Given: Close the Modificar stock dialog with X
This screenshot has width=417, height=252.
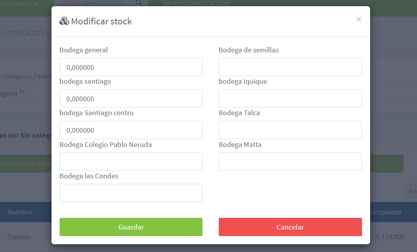Looking at the screenshot, I should [359, 19].
